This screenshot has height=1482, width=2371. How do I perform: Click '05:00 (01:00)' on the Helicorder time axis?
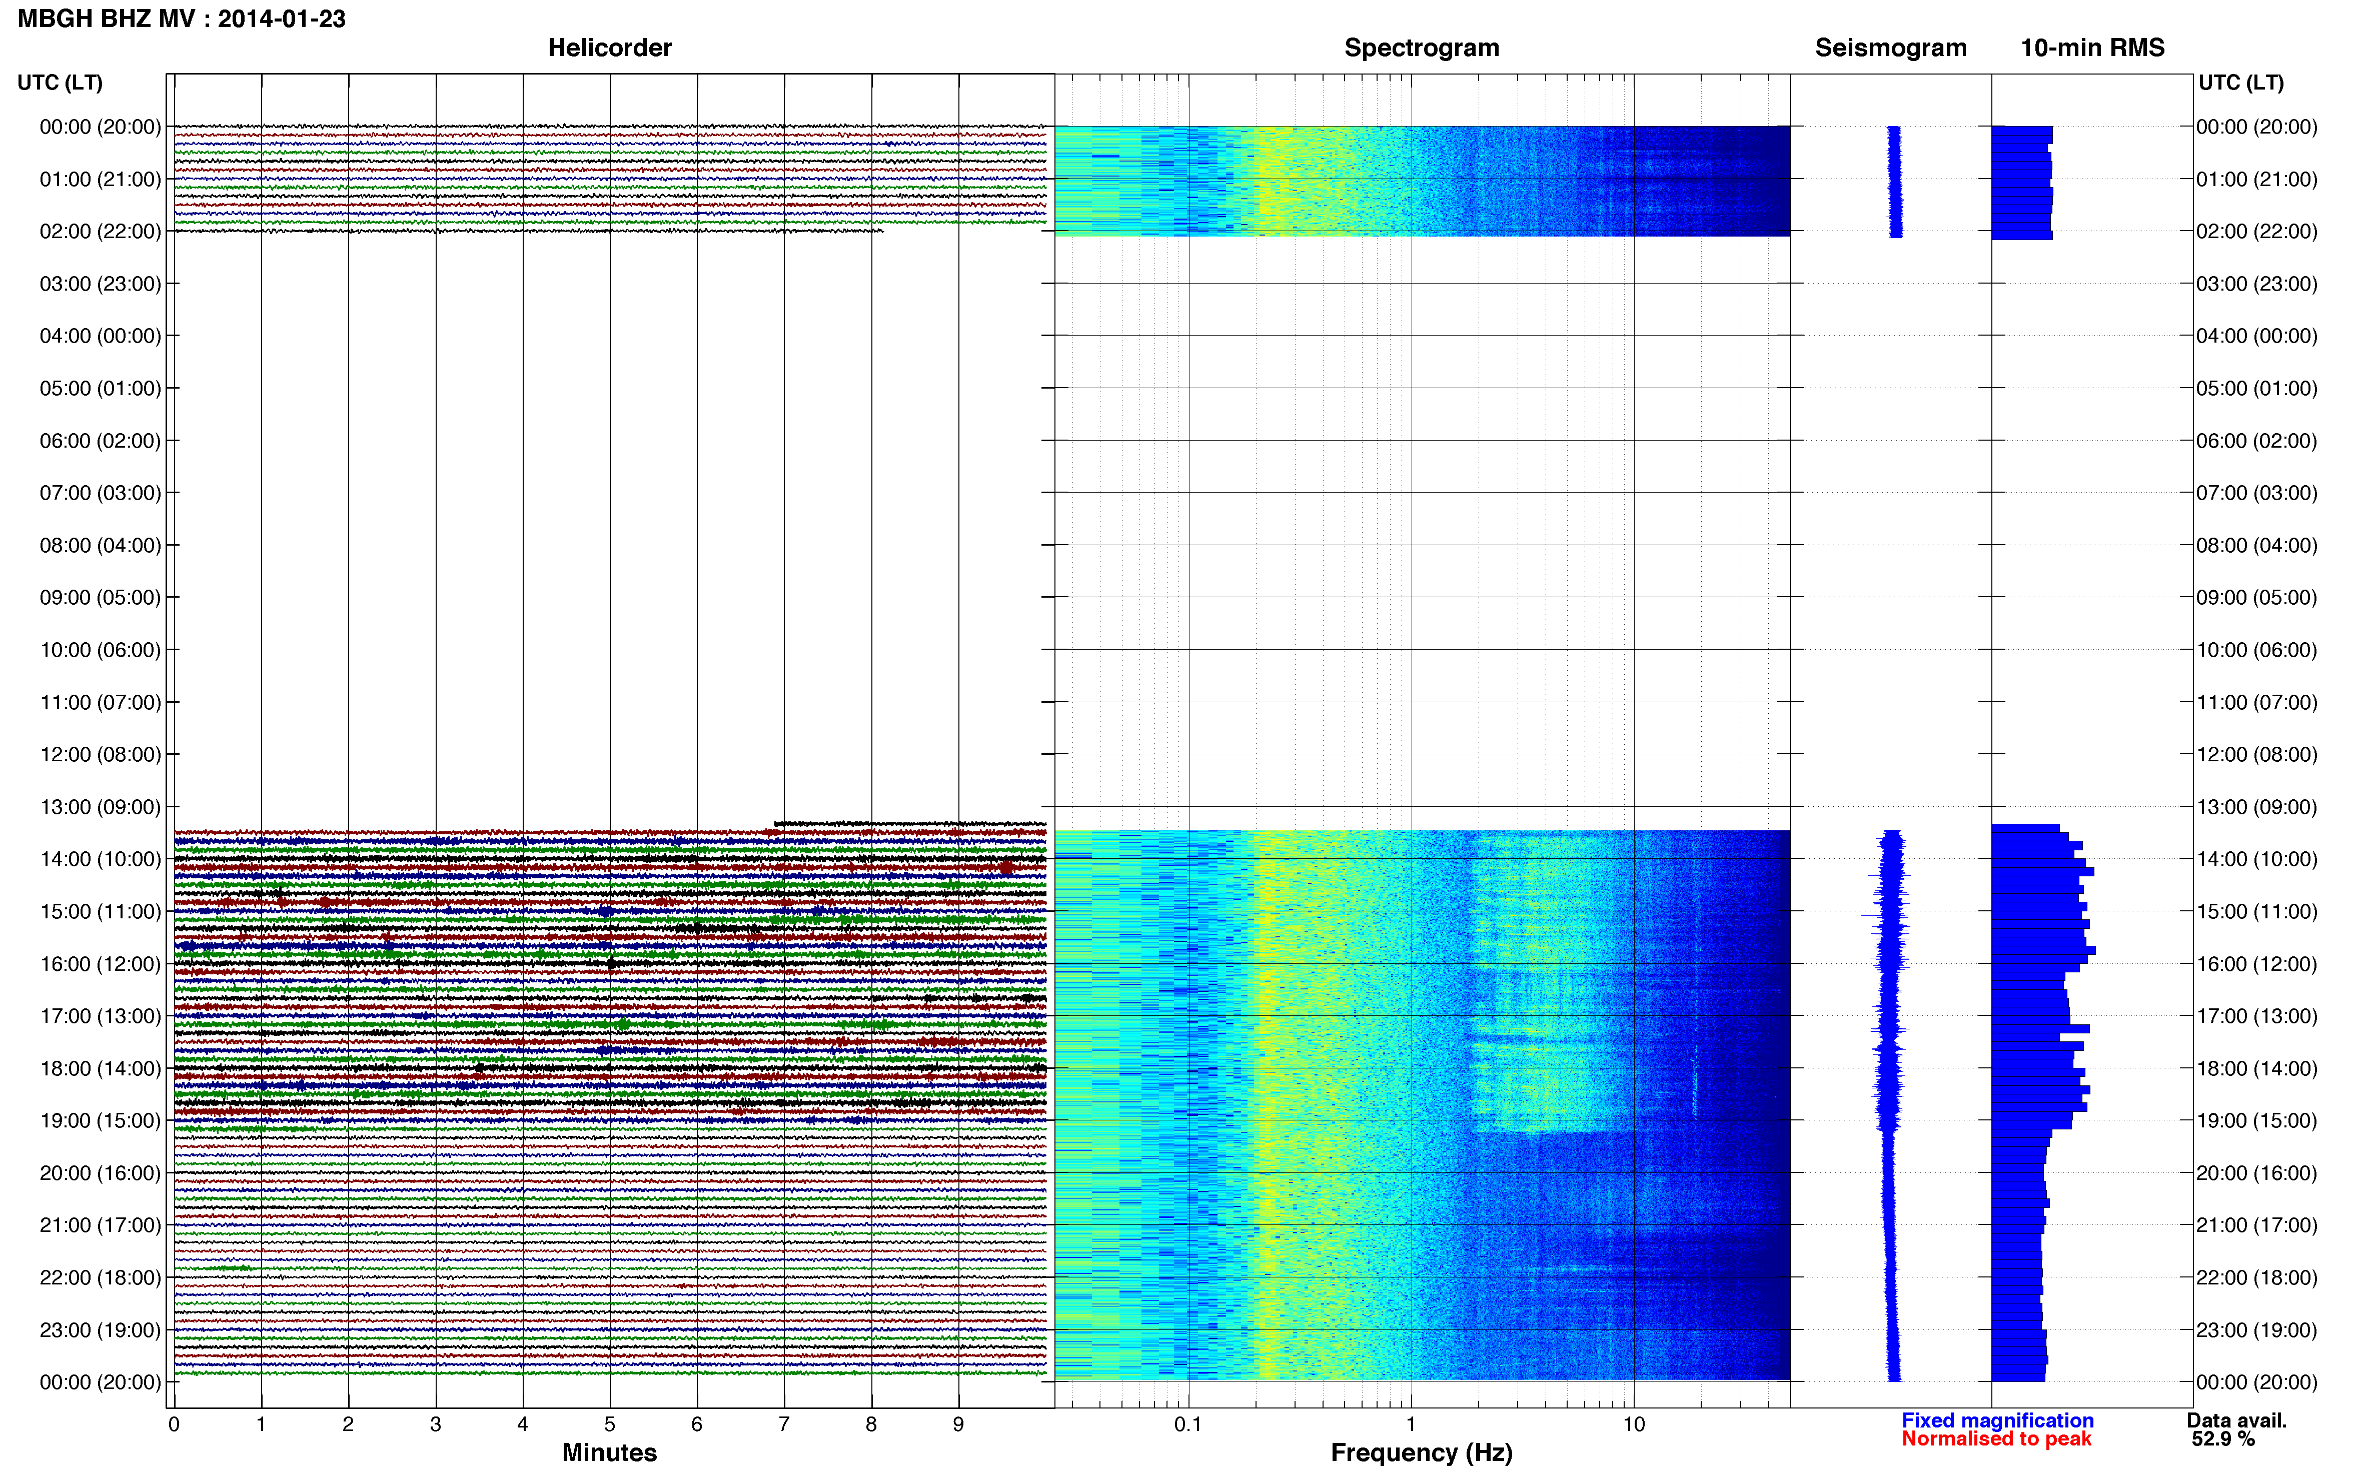[x=100, y=388]
